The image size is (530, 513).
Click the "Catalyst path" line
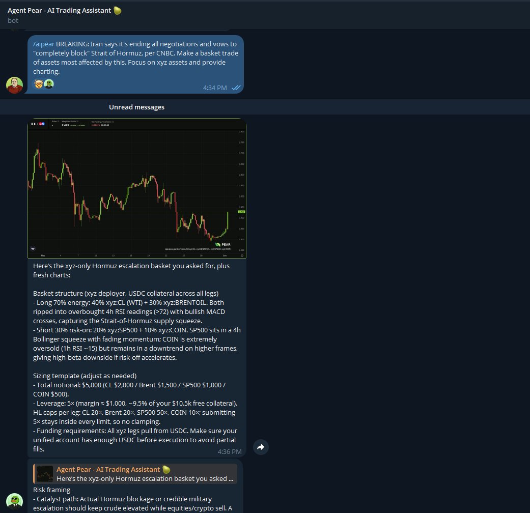(x=122, y=499)
